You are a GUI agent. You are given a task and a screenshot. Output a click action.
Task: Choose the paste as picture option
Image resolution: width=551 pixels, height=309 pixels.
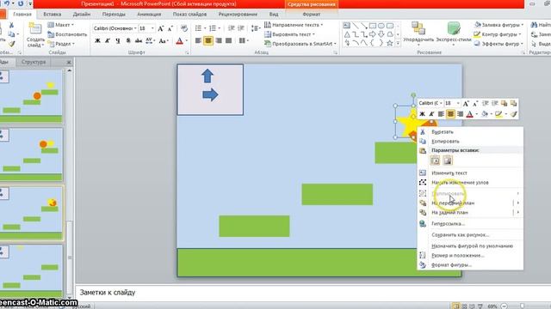pyautogui.click(x=448, y=161)
